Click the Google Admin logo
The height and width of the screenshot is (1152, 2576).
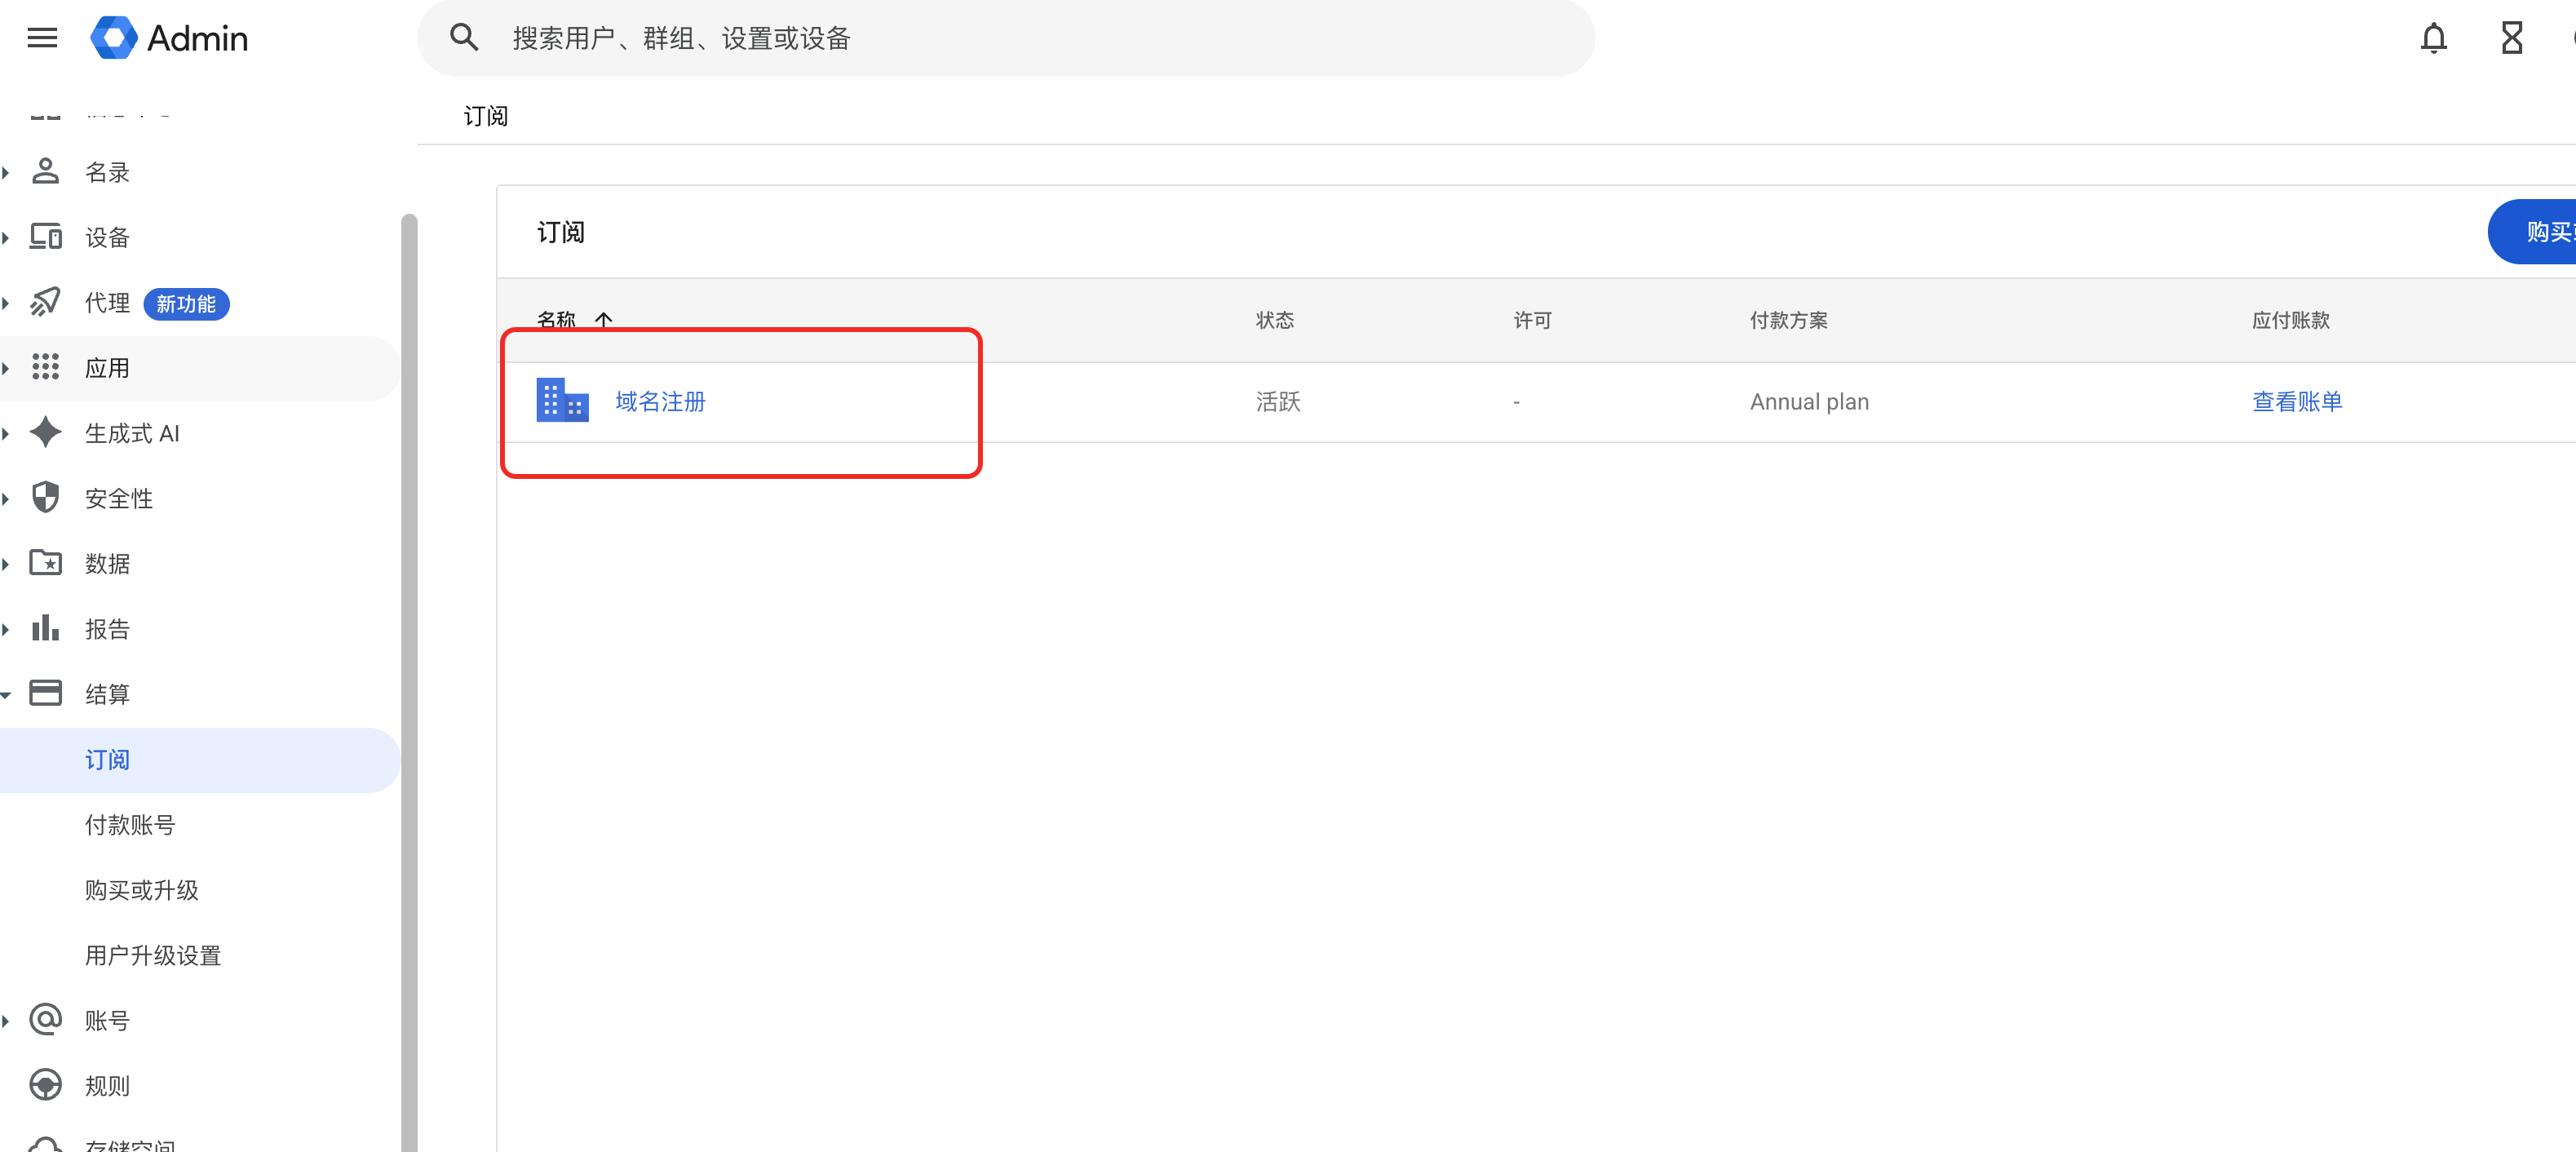[x=170, y=38]
